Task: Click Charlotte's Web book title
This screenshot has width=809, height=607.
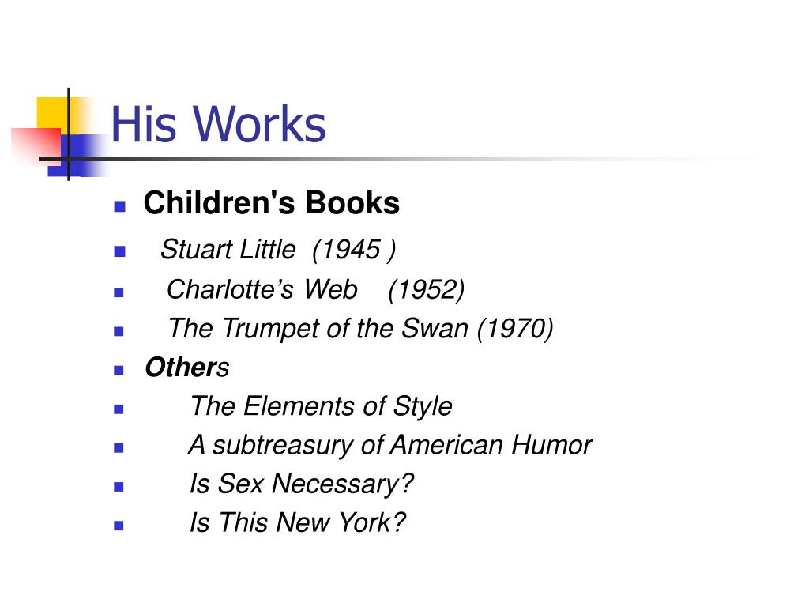Action: click(262, 289)
